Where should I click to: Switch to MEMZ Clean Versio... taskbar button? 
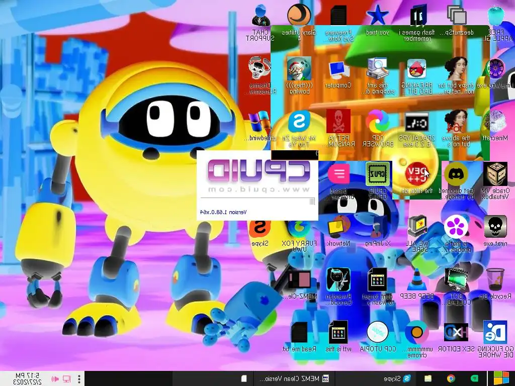pos(294,378)
